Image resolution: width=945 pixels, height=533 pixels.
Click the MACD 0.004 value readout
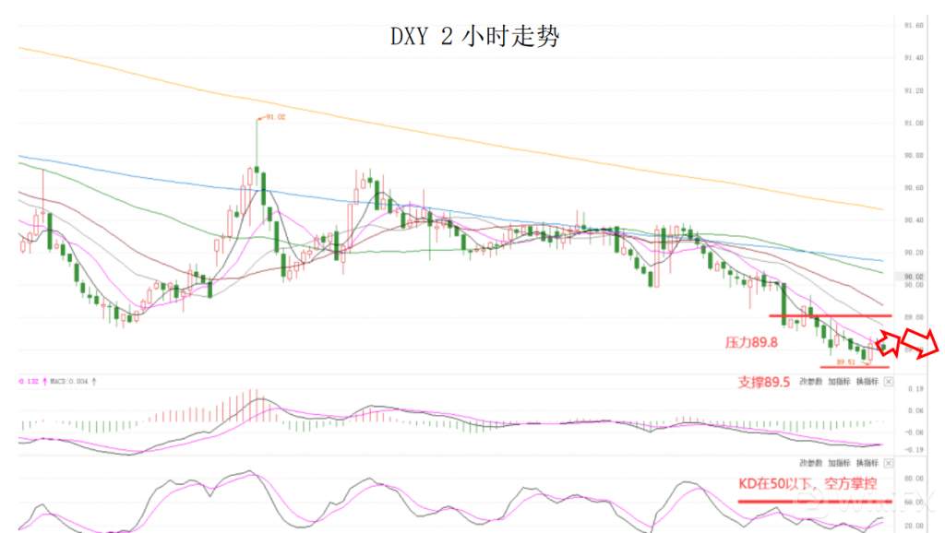point(69,381)
